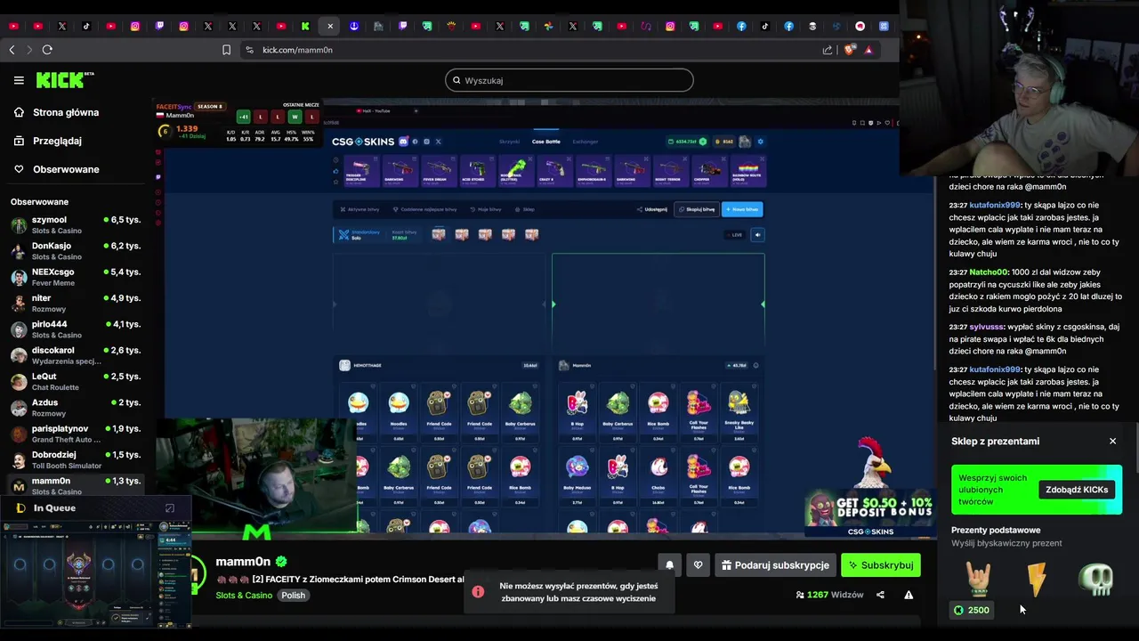The width and height of the screenshot is (1139, 641).
Task: Click streamer name mamm0n below video
Action: coord(243,562)
